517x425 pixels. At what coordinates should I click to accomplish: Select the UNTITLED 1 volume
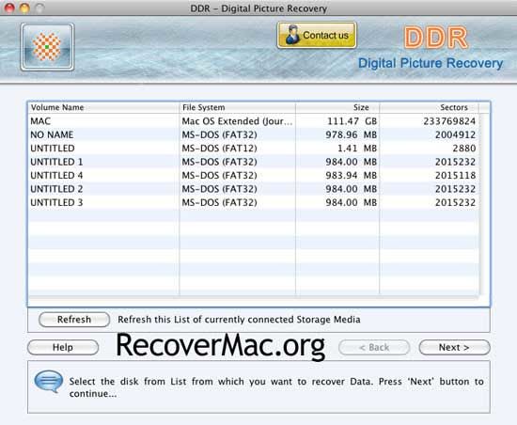(254, 162)
